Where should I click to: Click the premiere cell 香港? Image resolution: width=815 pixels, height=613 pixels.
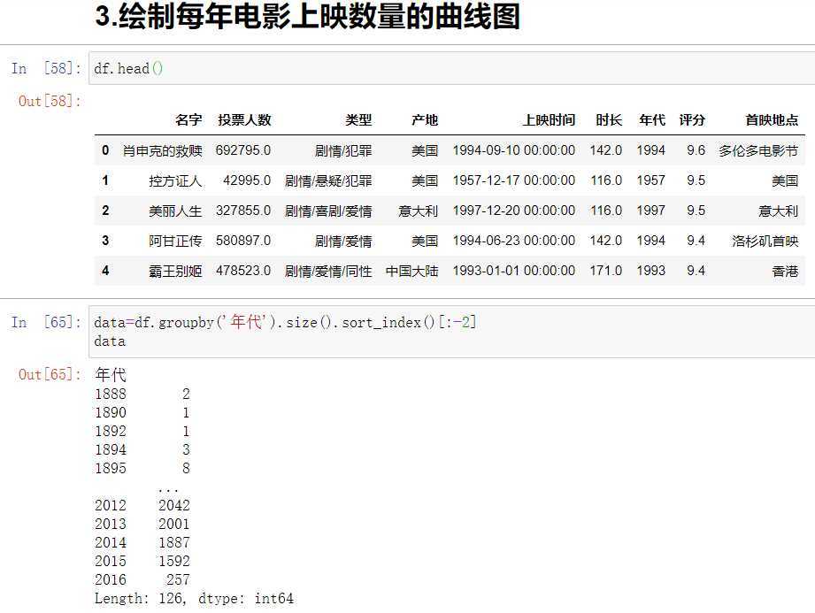pos(785,272)
